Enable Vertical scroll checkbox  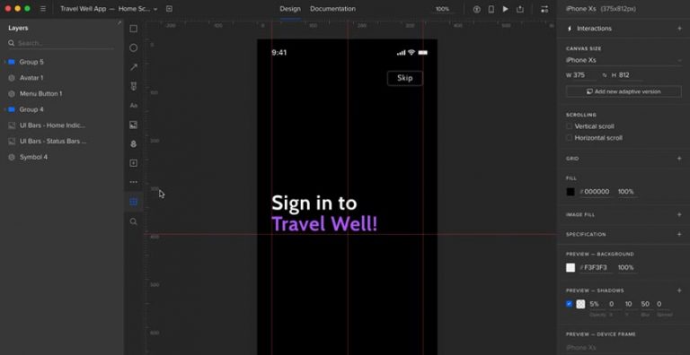click(569, 126)
